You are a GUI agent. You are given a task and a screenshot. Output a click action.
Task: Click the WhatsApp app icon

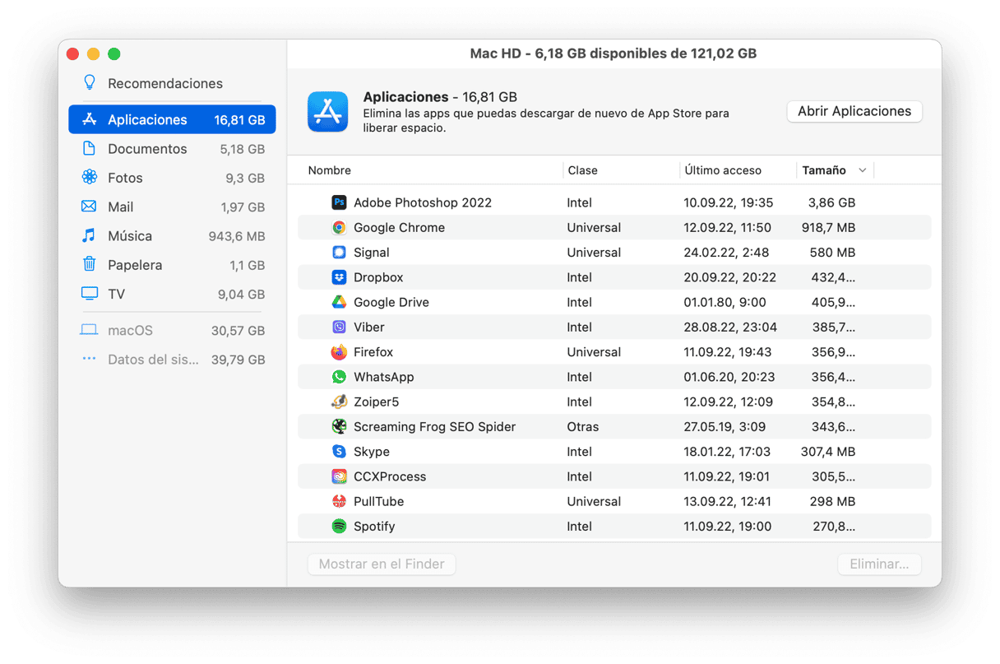(x=339, y=377)
